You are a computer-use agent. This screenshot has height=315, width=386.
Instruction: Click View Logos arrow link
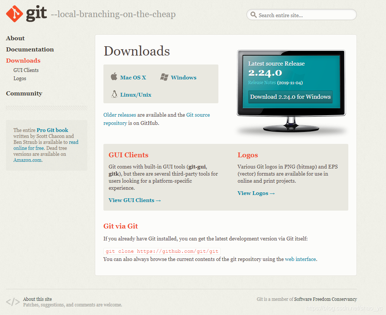pyautogui.click(x=256, y=193)
